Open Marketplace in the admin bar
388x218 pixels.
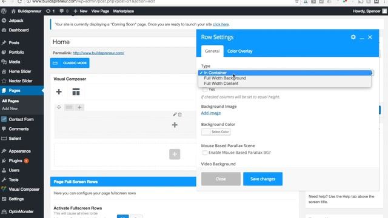click(124, 11)
